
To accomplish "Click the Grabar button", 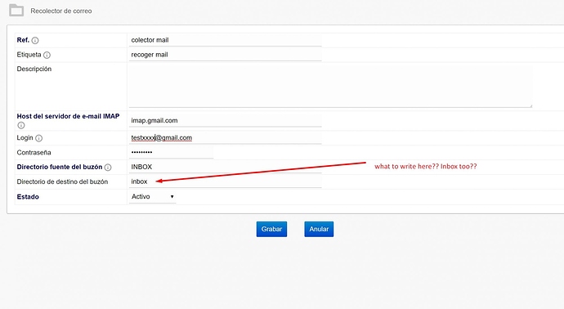I will [271, 229].
